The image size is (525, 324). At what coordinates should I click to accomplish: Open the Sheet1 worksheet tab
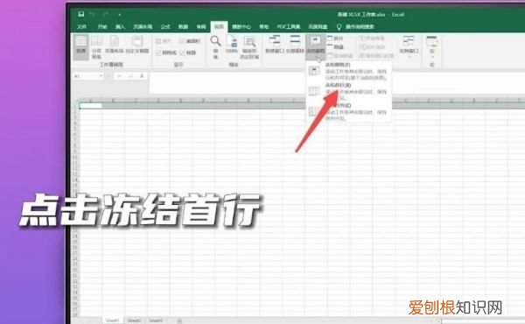click(x=112, y=320)
